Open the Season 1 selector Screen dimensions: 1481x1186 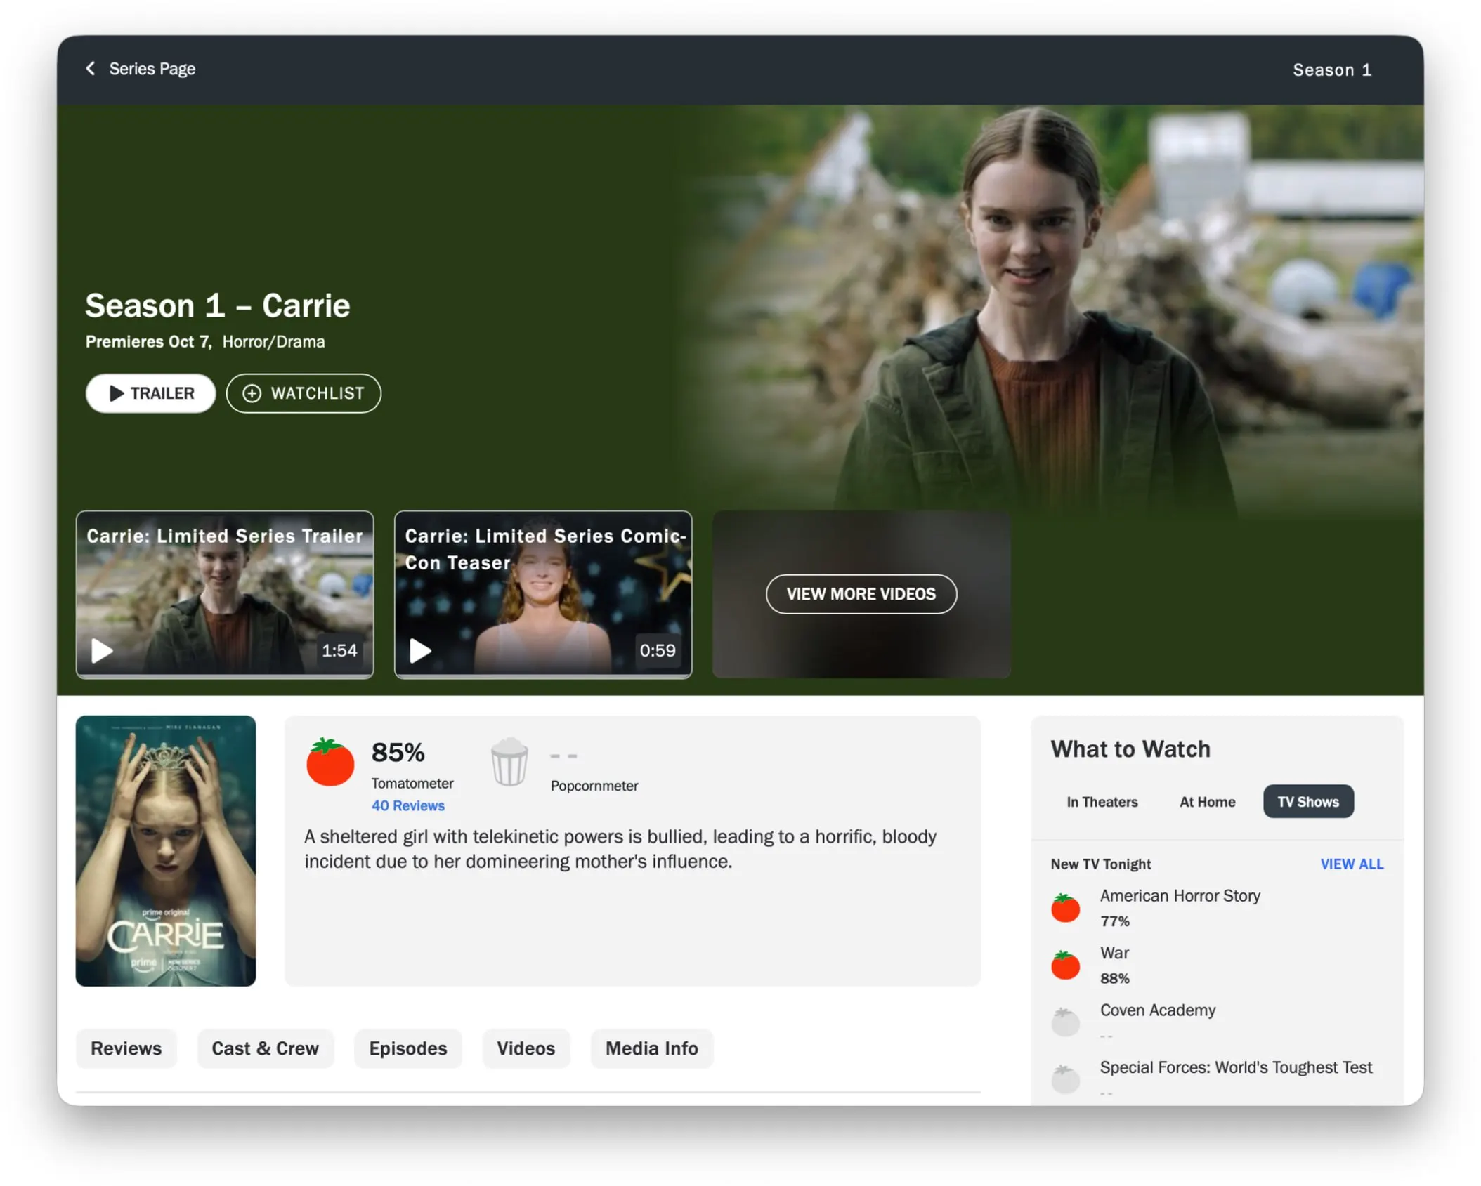pos(1331,70)
